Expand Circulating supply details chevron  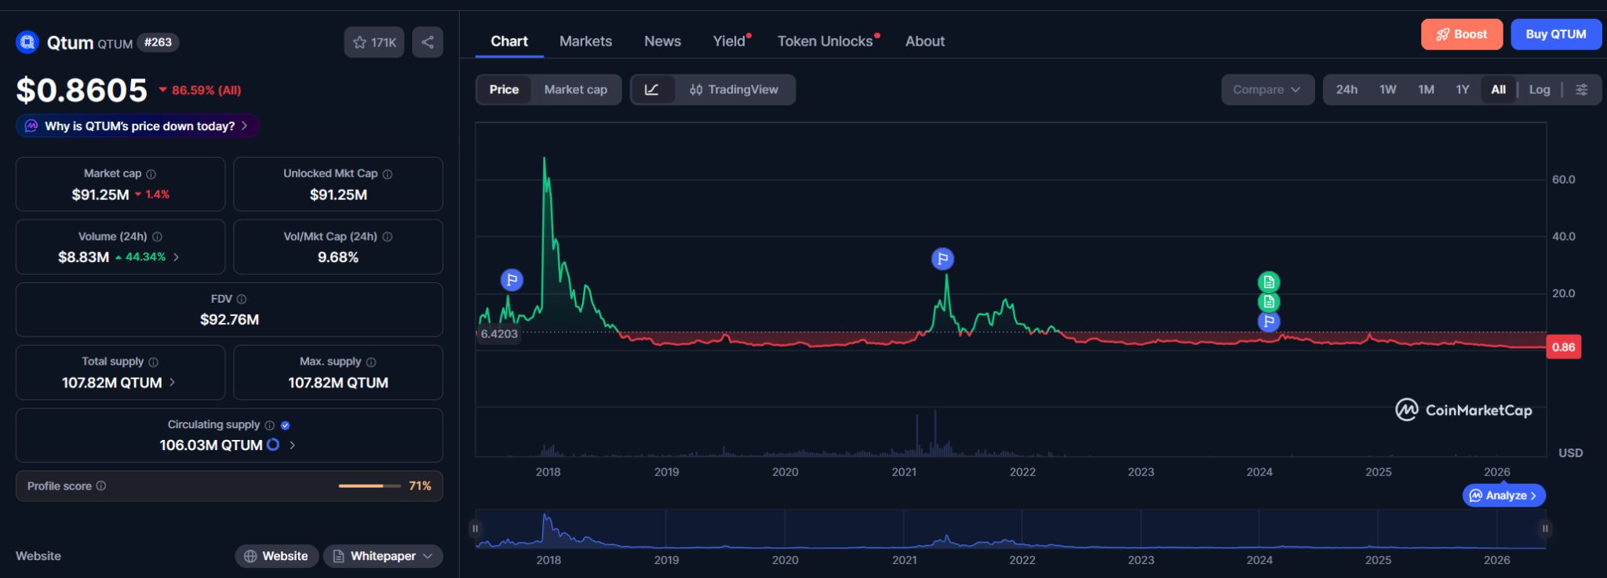tap(293, 445)
